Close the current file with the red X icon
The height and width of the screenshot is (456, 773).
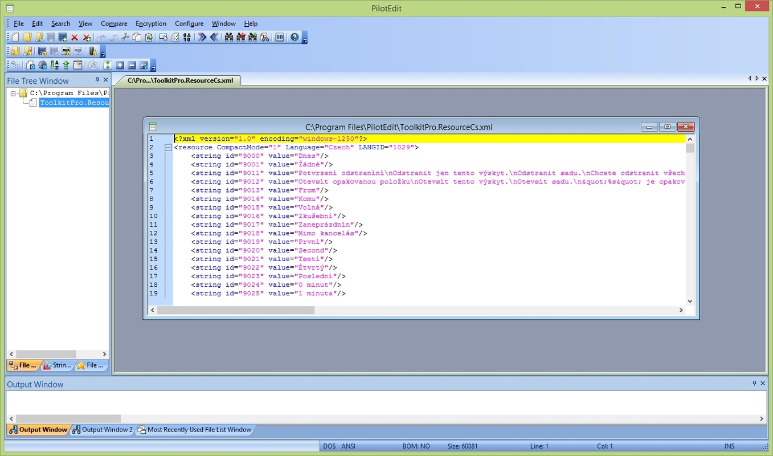(x=75, y=38)
